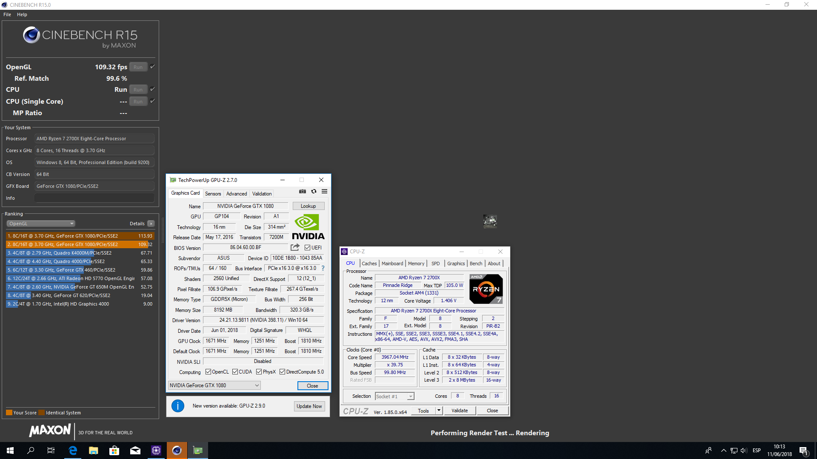Toggle the UEFI checkbox in GPU-Z
Image resolution: width=817 pixels, height=459 pixels.
[x=307, y=248]
